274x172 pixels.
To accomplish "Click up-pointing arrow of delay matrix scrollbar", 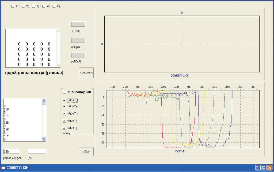I will (58, 31).
